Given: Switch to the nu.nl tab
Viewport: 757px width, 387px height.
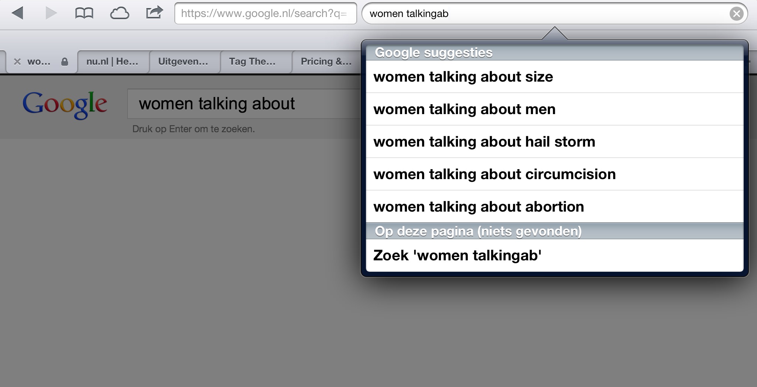Looking at the screenshot, I should (112, 62).
